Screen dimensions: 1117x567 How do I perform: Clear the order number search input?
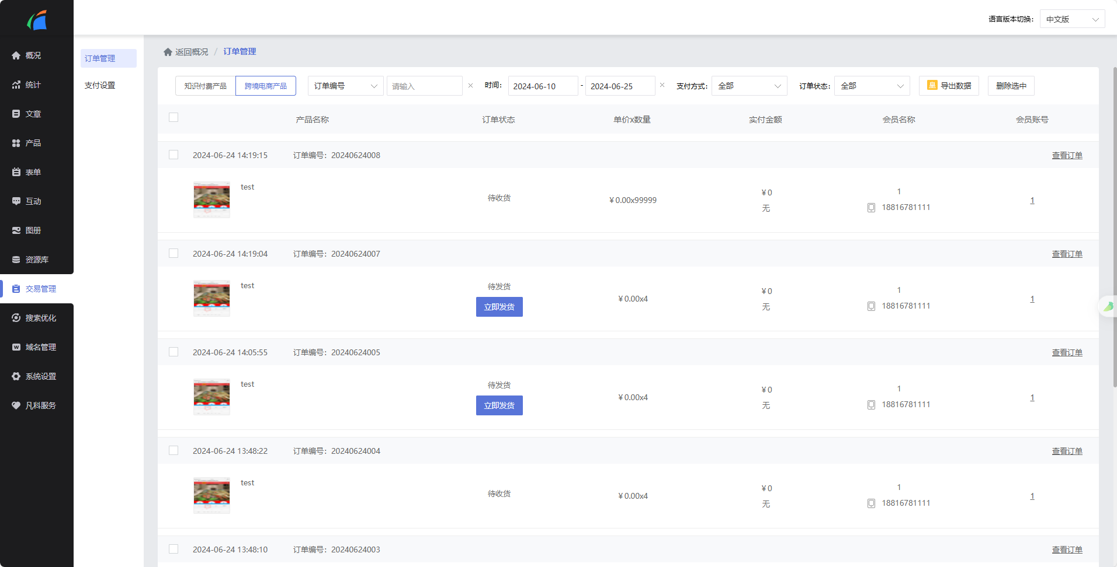[x=470, y=86]
